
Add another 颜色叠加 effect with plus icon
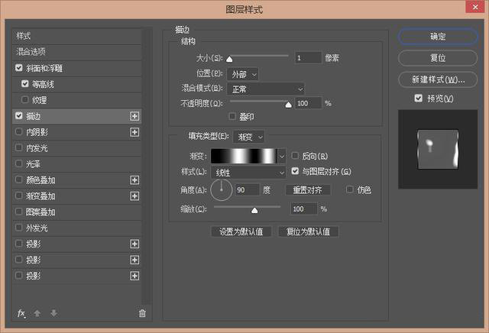tap(134, 180)
